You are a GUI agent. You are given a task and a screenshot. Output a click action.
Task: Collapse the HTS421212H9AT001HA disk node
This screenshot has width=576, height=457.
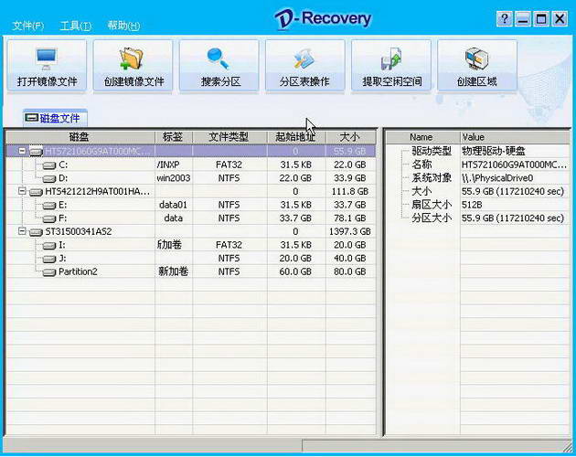point(22,191)
